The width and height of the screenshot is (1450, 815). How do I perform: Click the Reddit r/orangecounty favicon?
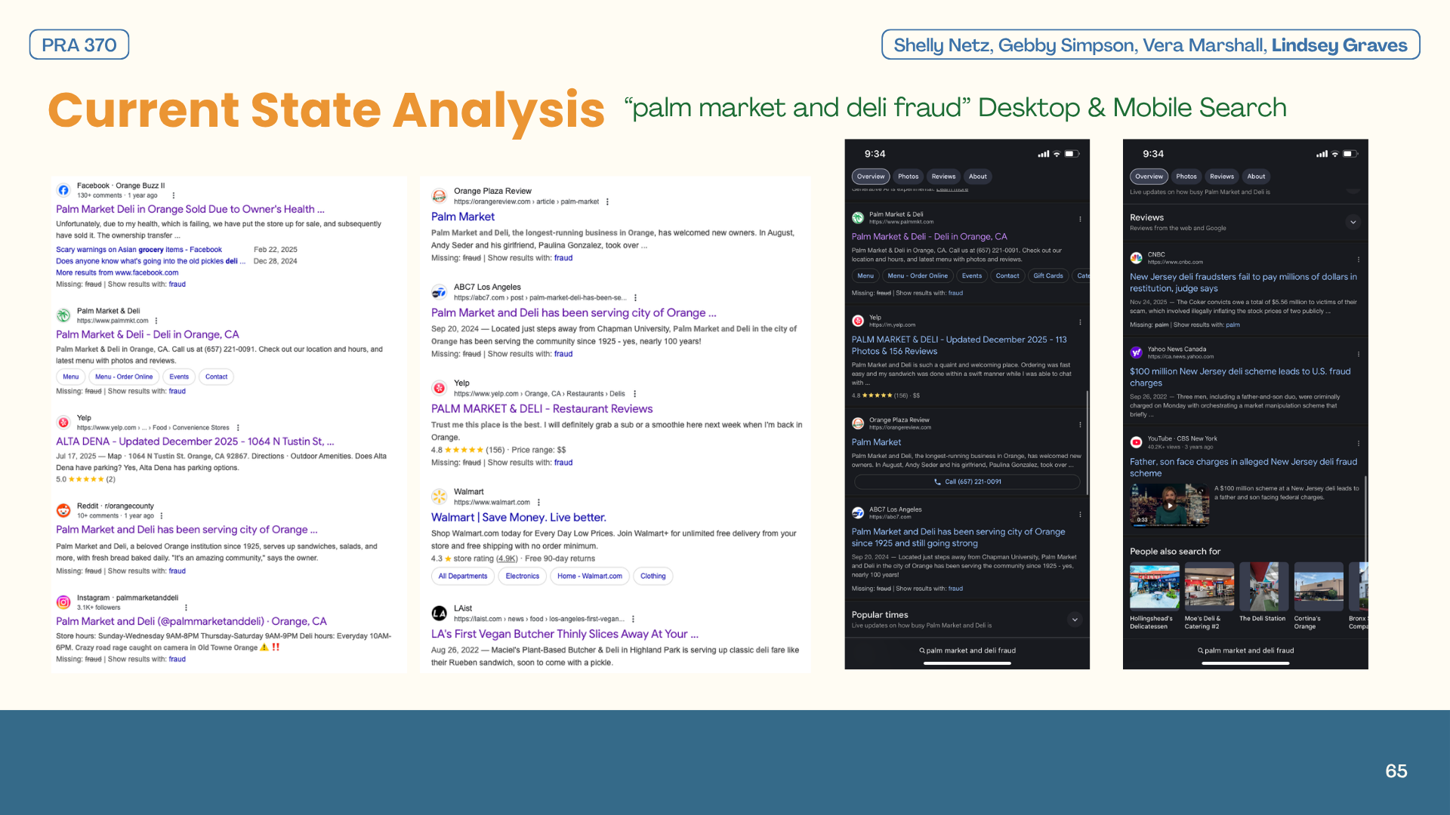(63, 511)
